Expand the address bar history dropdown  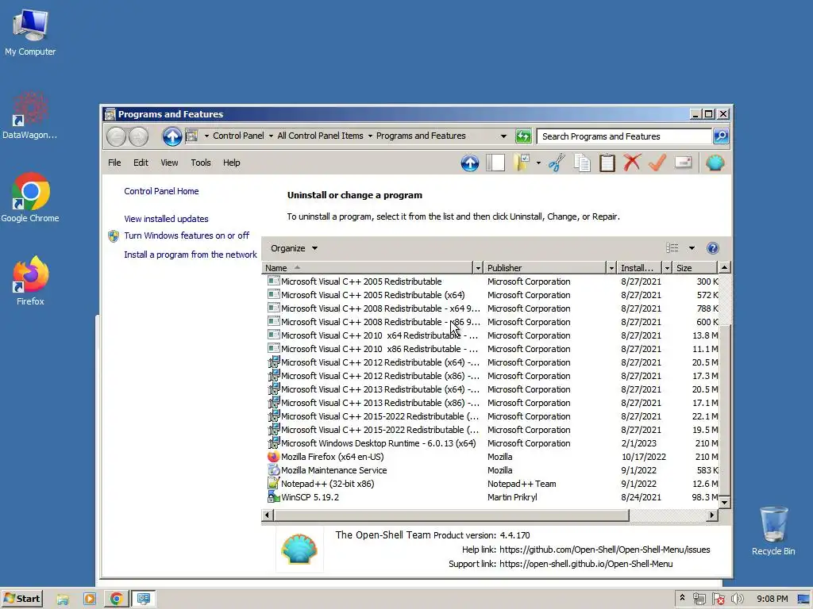tap(503, 136)
